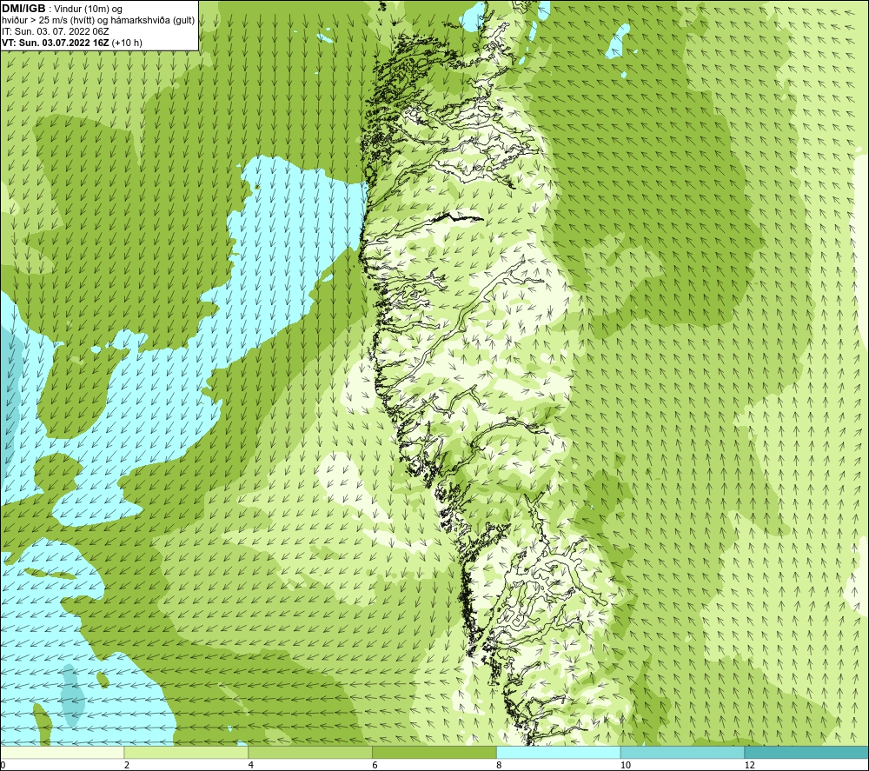Click the DMI/IGB title text
This screenshot has width=869, height=771.
pos(23,9)
